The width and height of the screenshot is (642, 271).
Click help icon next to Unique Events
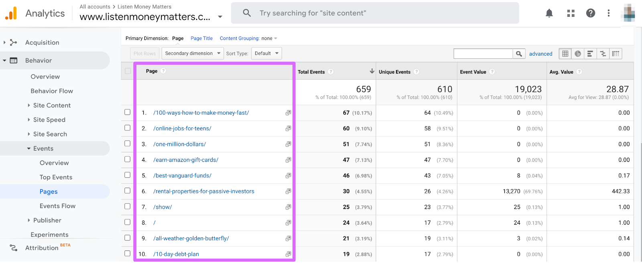pyautogui.click(x=416, y=72)
